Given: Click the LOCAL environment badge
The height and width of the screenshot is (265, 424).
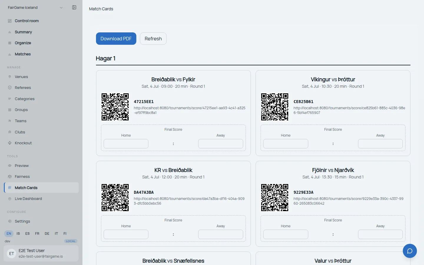Looking at the screenshot, I should coord(71,241).
